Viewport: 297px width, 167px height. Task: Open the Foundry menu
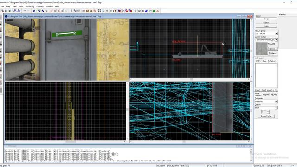40,6
